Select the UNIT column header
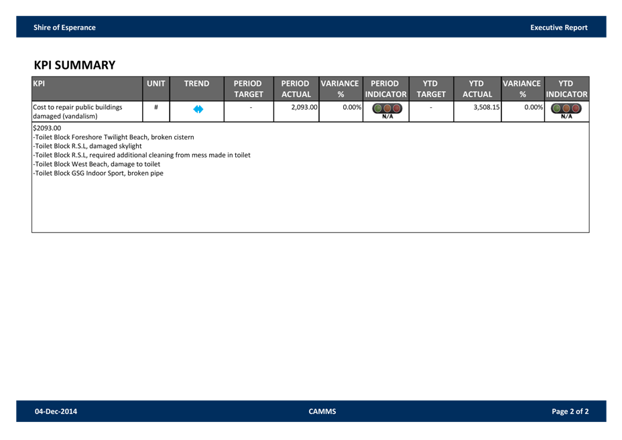The height and width of the screenshot is (440, 622). [156, 84]
